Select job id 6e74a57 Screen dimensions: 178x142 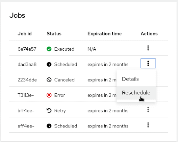click(27, 49)
